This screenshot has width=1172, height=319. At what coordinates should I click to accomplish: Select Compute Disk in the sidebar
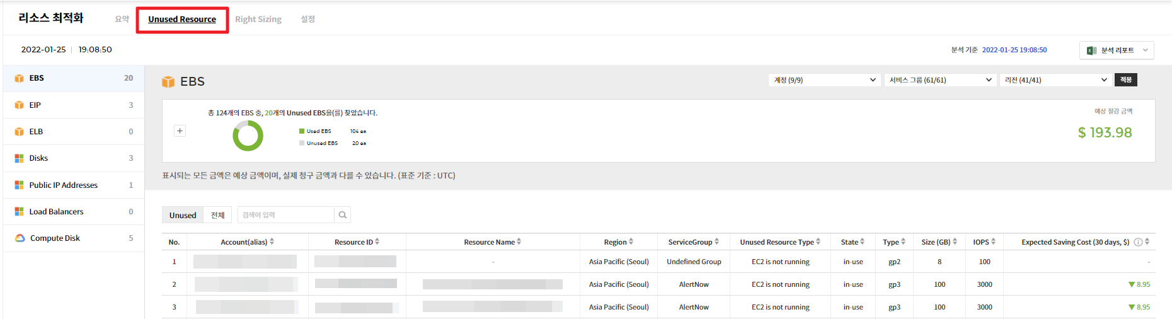[55, 238]
